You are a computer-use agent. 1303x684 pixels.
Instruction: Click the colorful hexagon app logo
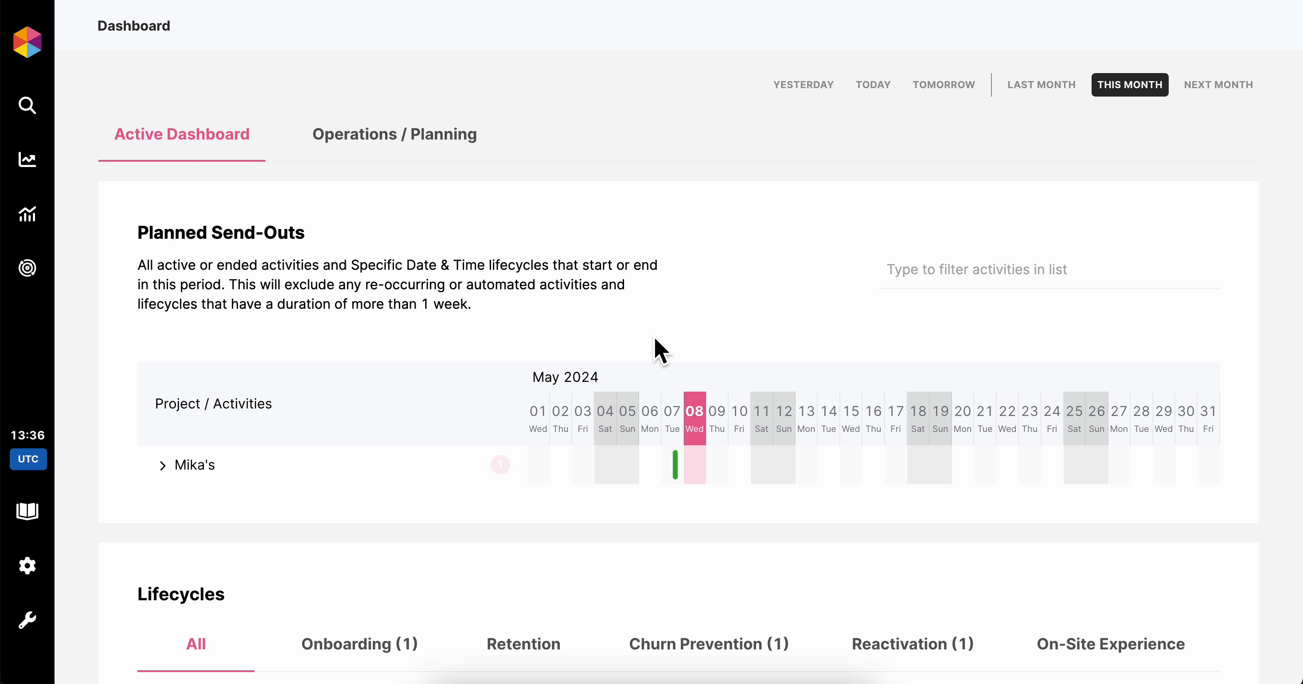pyautogui.click(x=27, y=42)
